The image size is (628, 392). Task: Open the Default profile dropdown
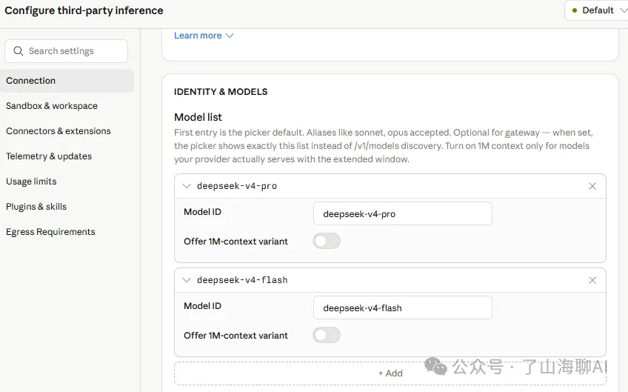[597, 10]
